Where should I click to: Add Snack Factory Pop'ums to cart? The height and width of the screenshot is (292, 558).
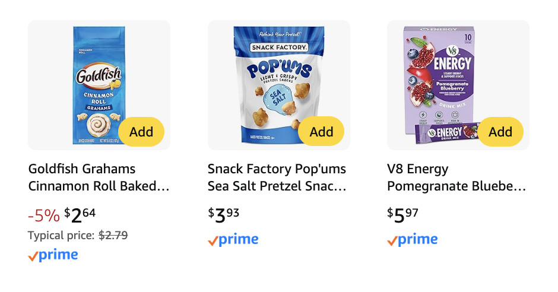pyautogui.click(x=321, y=132)
